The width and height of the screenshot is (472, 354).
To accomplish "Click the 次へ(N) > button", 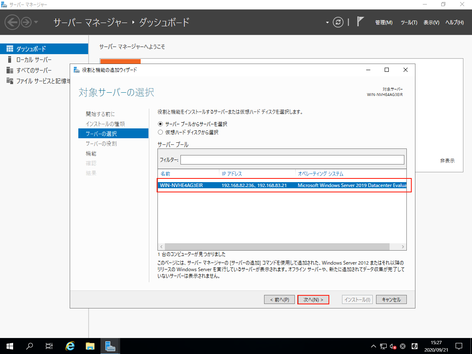I will [x=313, y=299].
